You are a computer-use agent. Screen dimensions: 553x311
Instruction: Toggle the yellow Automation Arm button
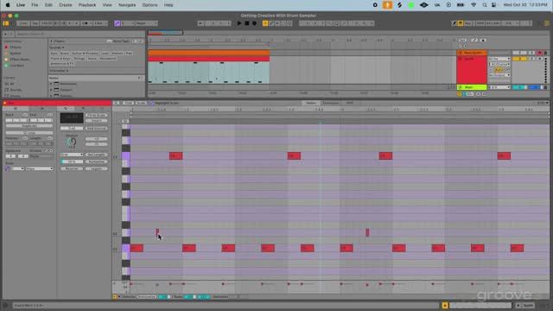click(x=265, y=23)
